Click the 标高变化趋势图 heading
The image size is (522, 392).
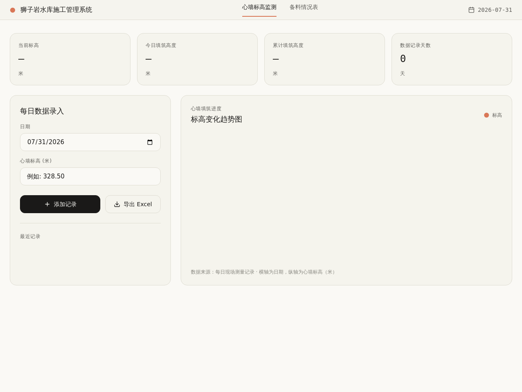(217, 119)
